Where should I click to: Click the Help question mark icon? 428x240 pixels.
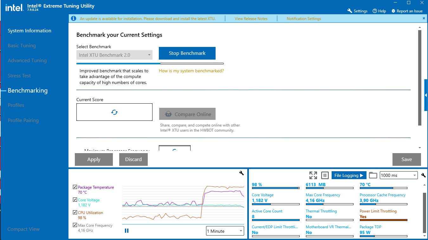pyautogui.click(x=375, y=11)
